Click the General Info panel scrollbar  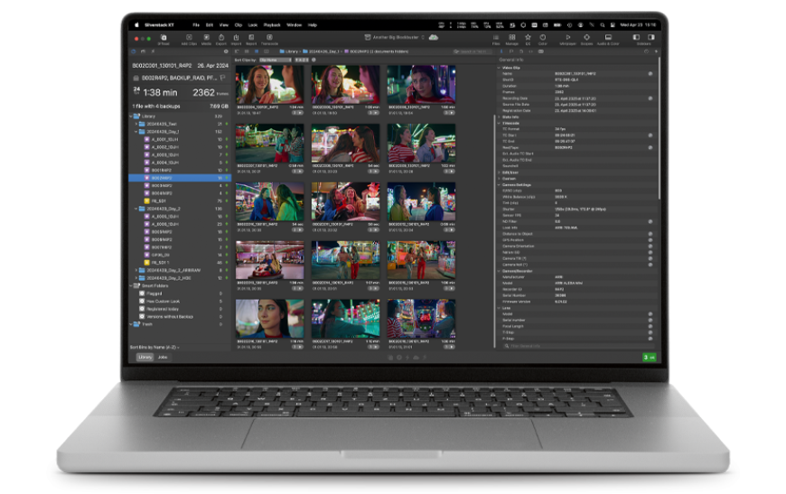(659, 129)
